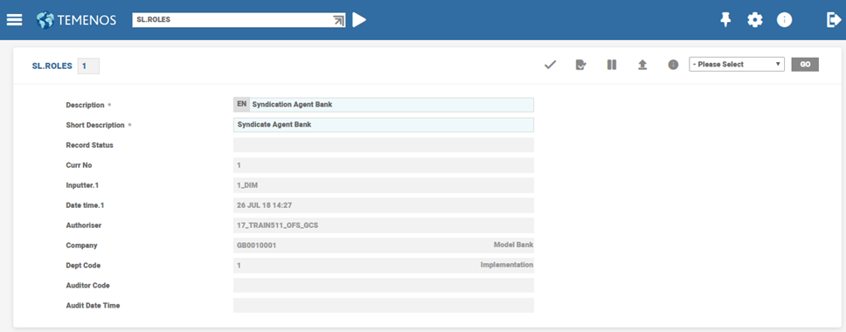The image size is (846, 332).
Task: Click the Temenos globe logo
Action: click(x=45, y=20)
